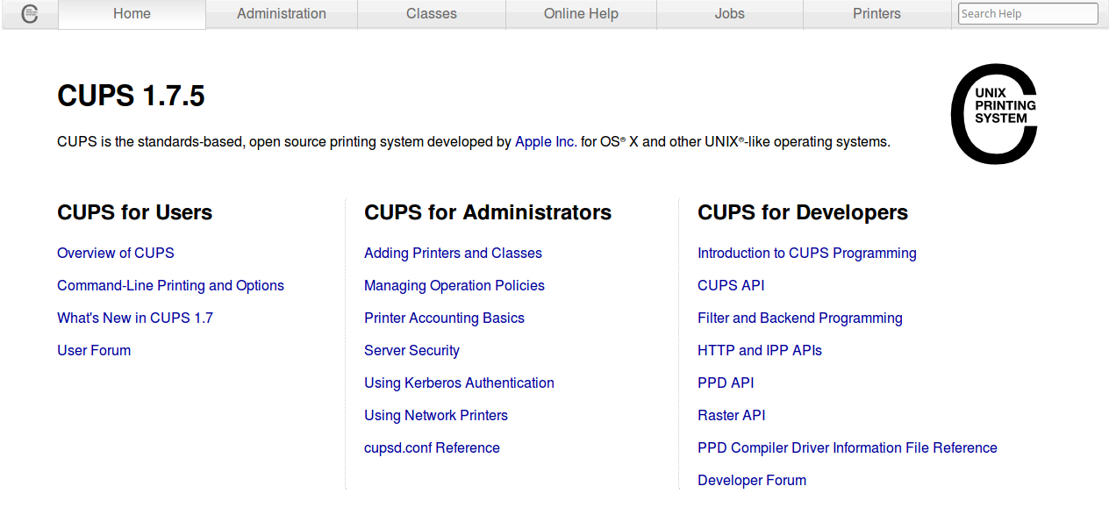Follow the Apple Inc. link
1109x515 pixels.
click(x=546, y=141)
